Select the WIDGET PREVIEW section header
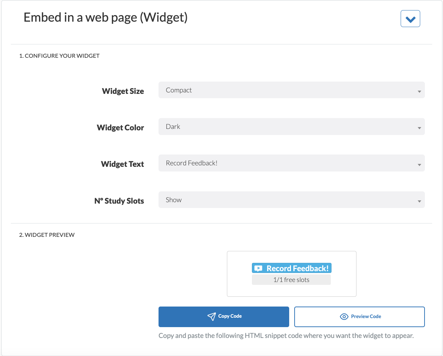Viewport: 443px width, 356px height. coord(47,235)
